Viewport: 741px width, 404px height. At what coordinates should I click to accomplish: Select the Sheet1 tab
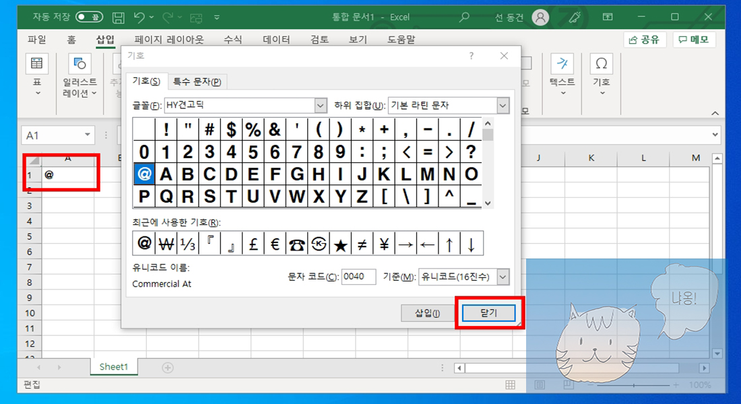tap(114, 367)
